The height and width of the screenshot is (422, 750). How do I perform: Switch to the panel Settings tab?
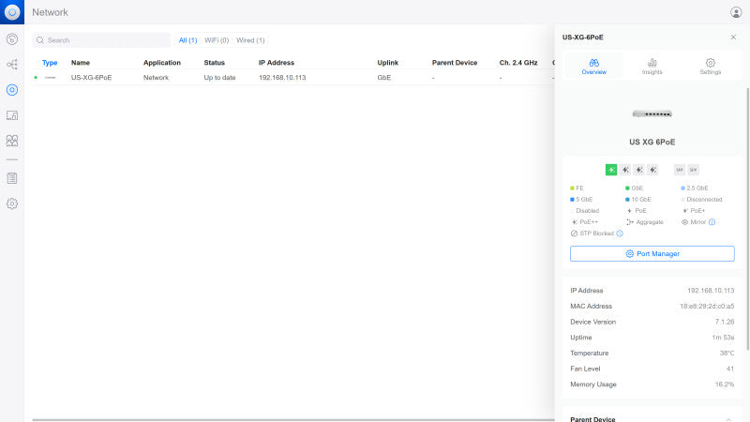(711, 66)
